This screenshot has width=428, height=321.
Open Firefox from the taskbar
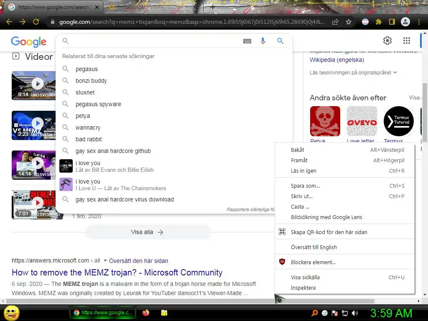point(146,313)
